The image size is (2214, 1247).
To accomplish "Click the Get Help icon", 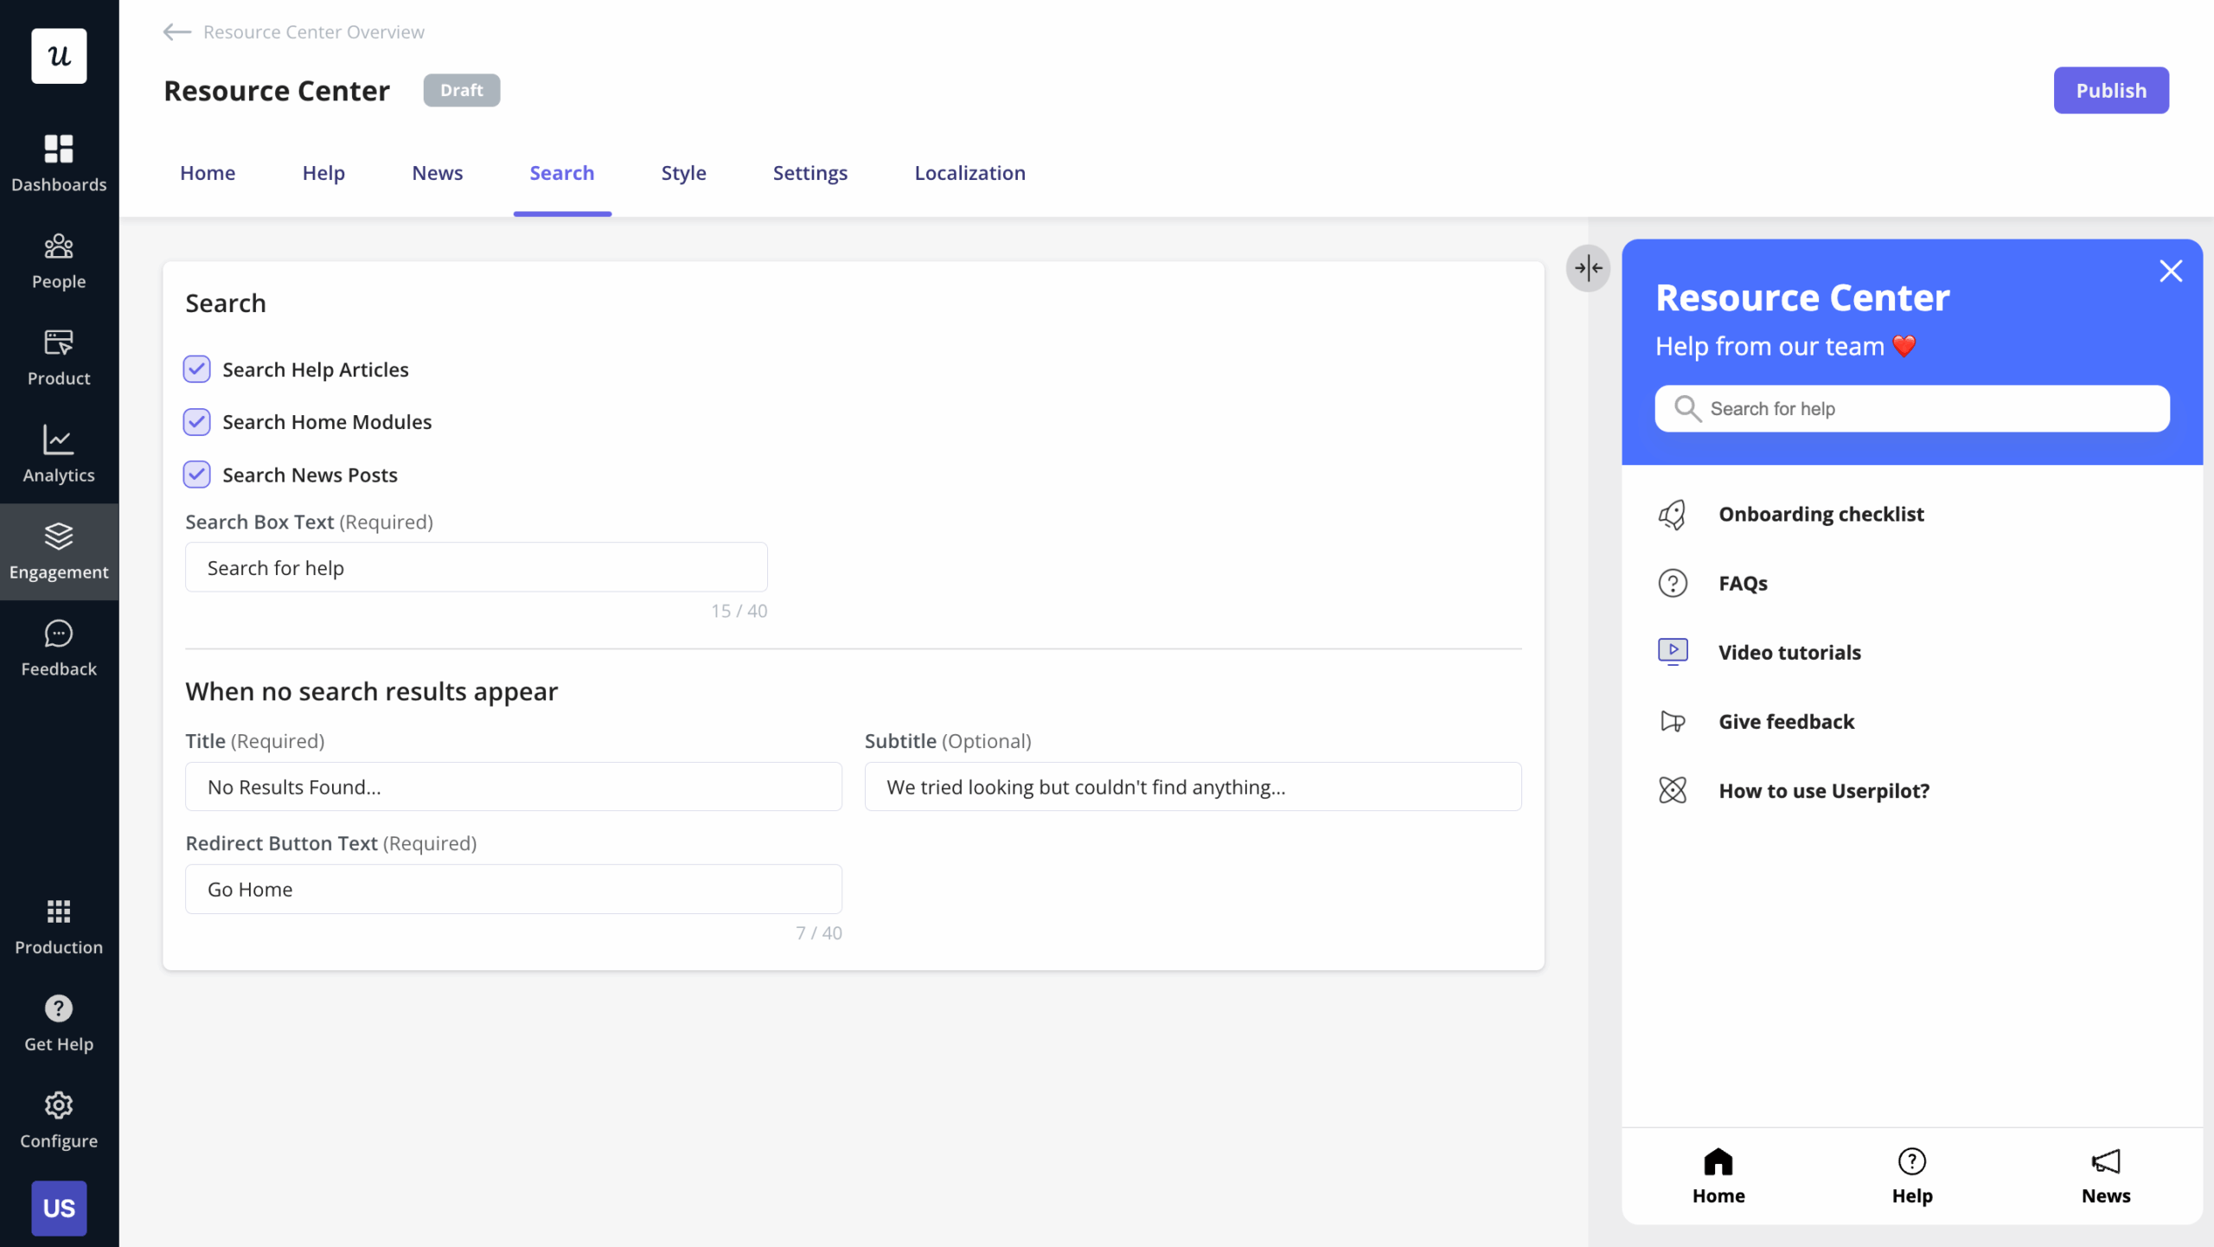I will 58,1008.
